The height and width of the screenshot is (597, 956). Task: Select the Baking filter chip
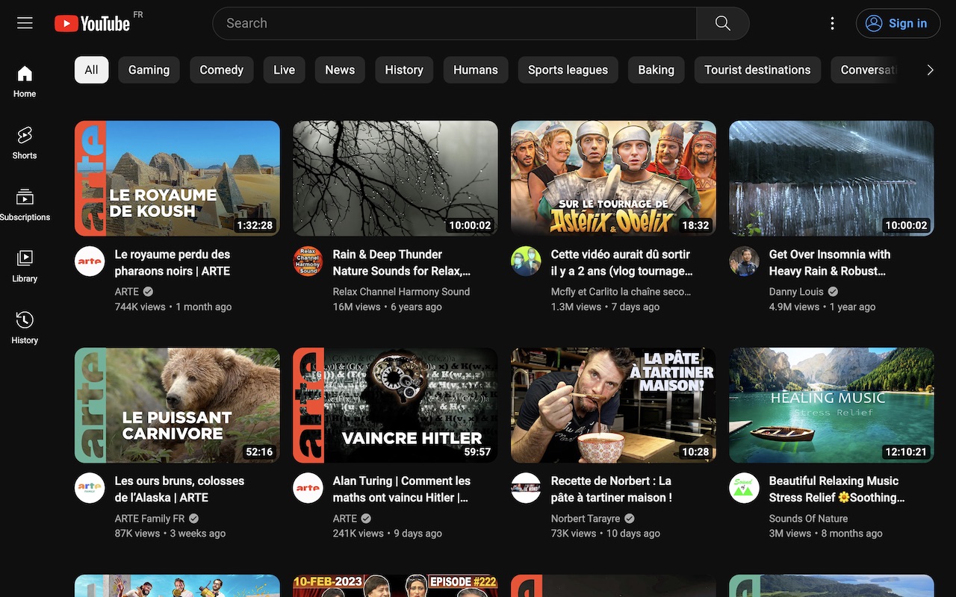656,69
